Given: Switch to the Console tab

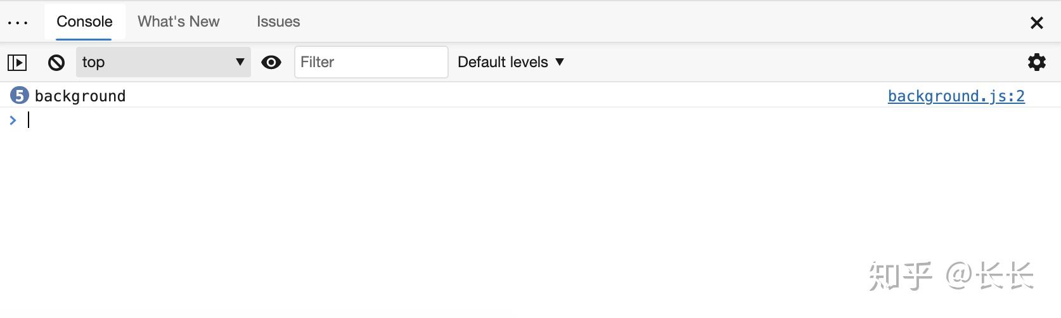Looking at the screenshot, I should (x=84, y=22).
